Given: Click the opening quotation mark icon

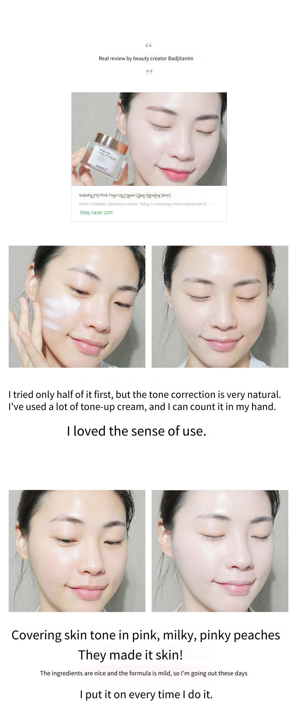Looking at the screenshot, I should [148, 45].
